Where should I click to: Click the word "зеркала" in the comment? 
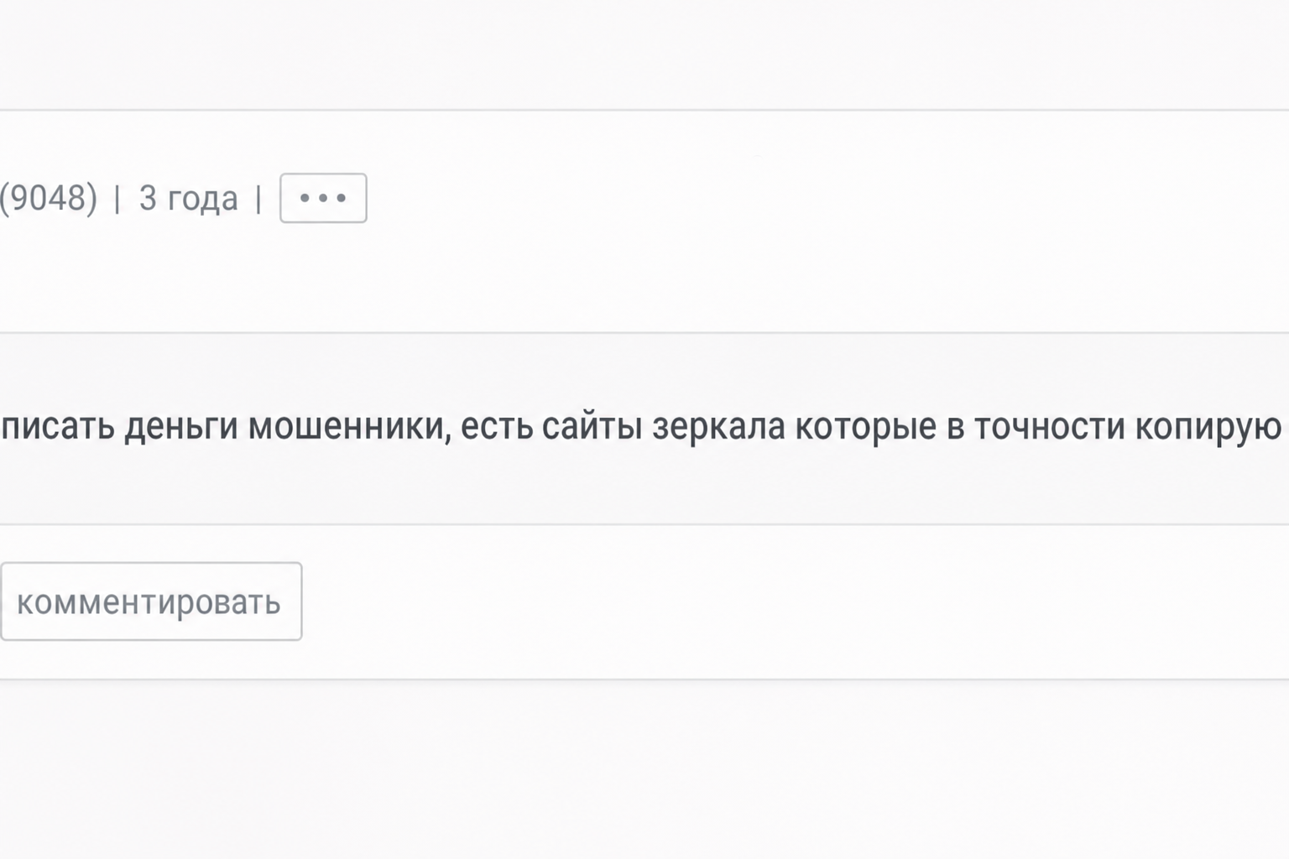coord(718,426)
